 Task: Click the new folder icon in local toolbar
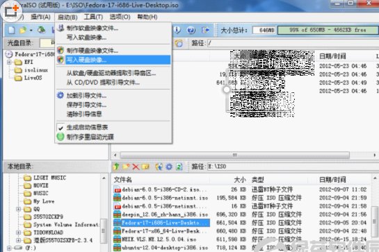126,167
